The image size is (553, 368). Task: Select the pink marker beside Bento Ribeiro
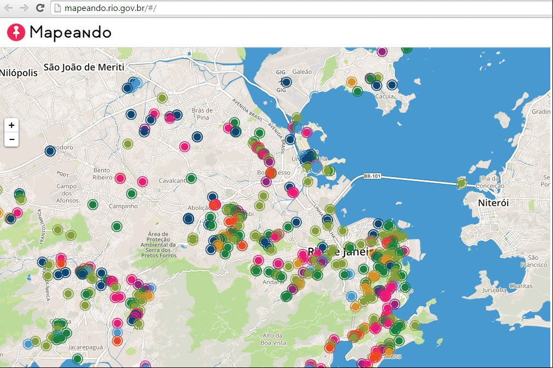pos(120,178)
